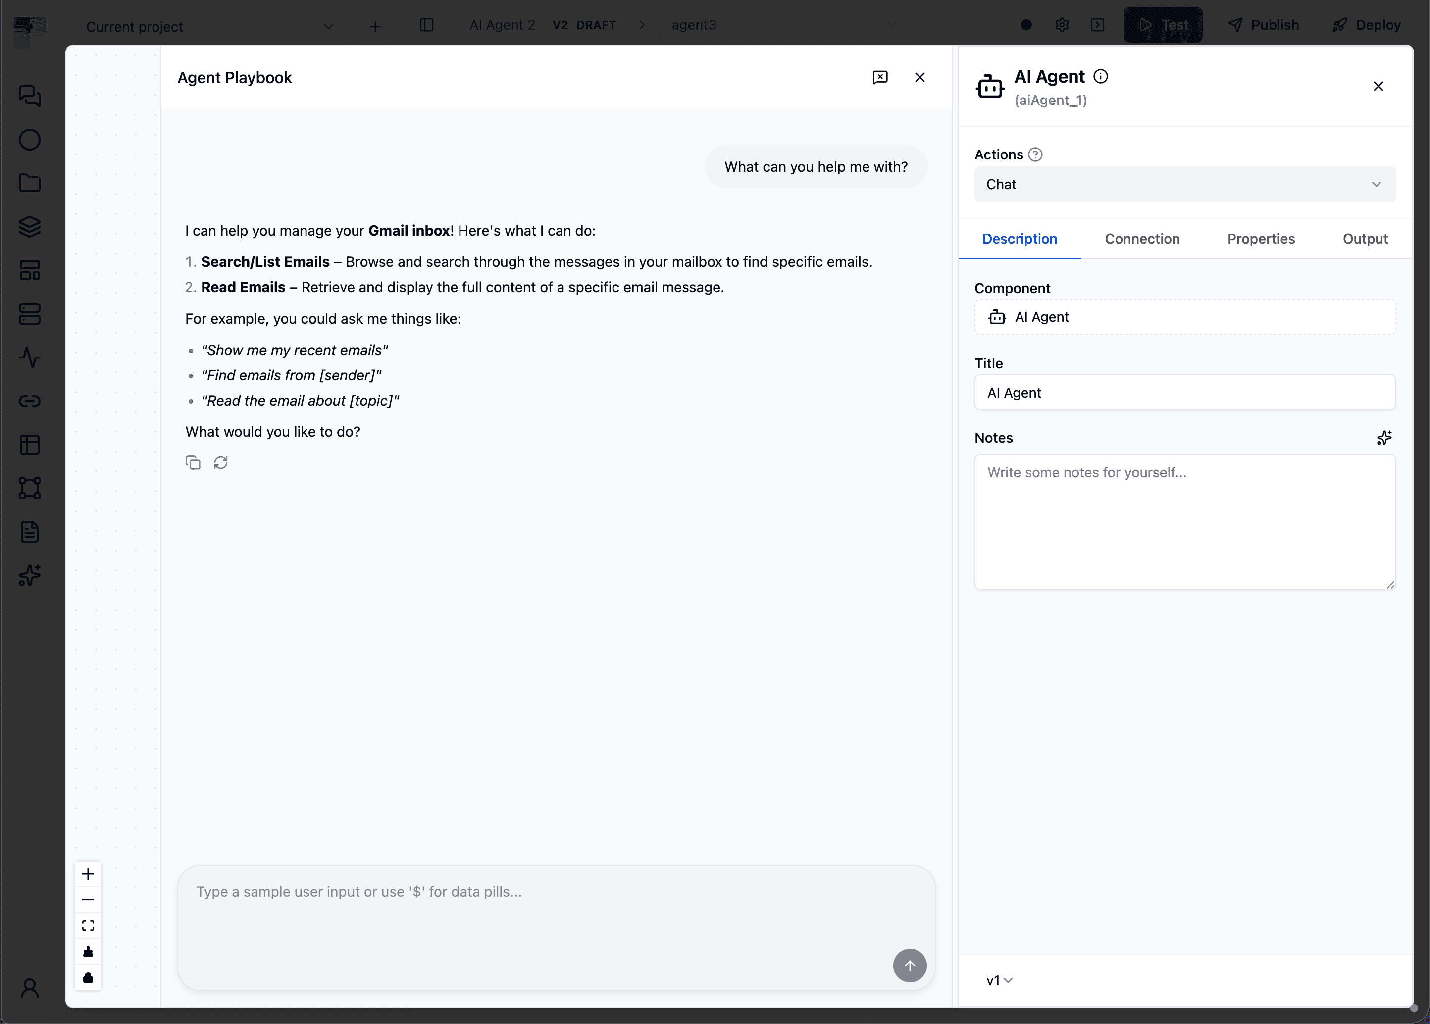Click the lower lock icon in canvas controls

pyautogui.click(x=88, y=977)
